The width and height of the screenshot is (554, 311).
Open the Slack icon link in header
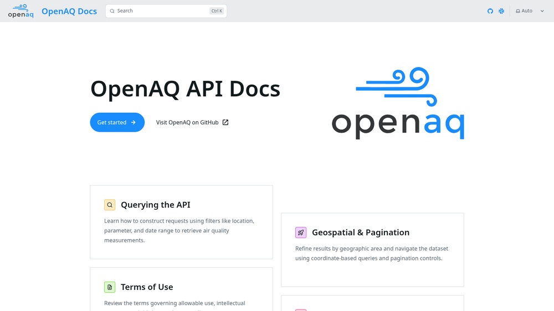501,11
